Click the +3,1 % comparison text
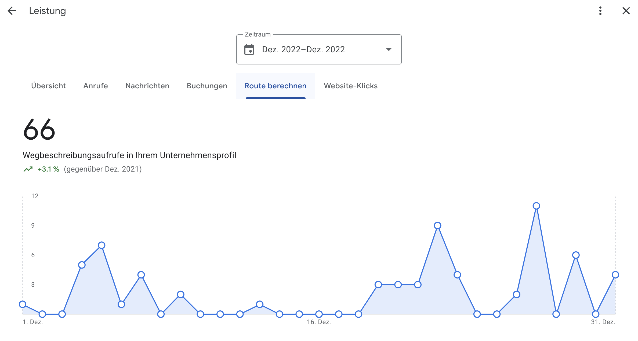This screenshot has height=341, width=638. click(48, 169)
